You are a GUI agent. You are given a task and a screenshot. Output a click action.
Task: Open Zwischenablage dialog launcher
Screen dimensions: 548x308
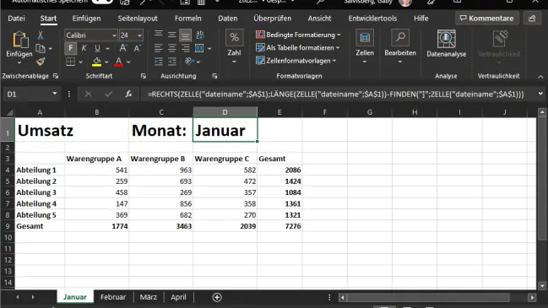pyautogui.click(x=56, y=76)
